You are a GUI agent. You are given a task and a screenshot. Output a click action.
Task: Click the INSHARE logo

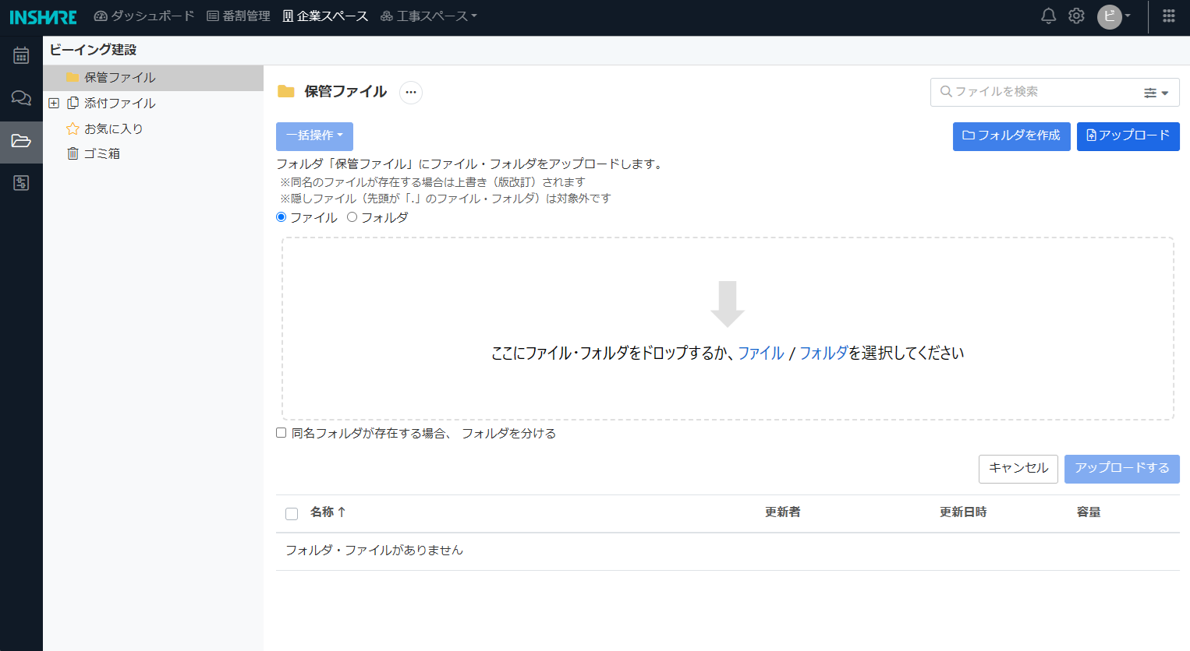point(44,17)
